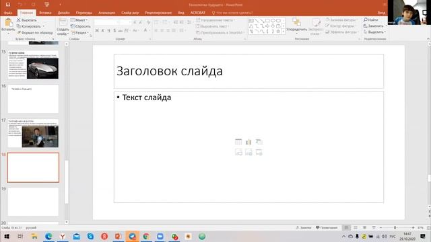Click the zoom out minus button

(x=380, y=228)
